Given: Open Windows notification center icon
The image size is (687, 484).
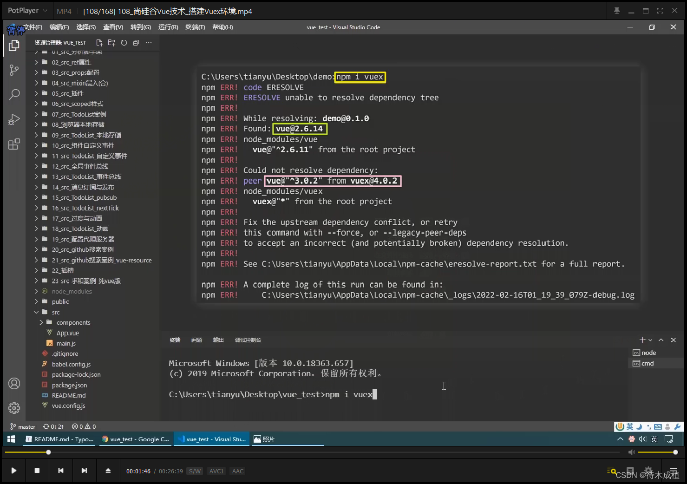Looking at the screenshot, I should (669, 439).
